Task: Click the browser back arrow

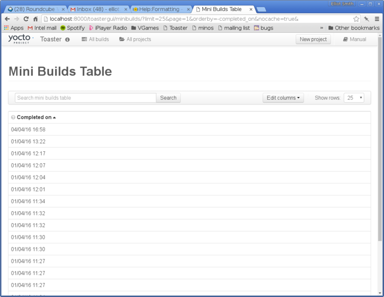Action: coord(7,19)
